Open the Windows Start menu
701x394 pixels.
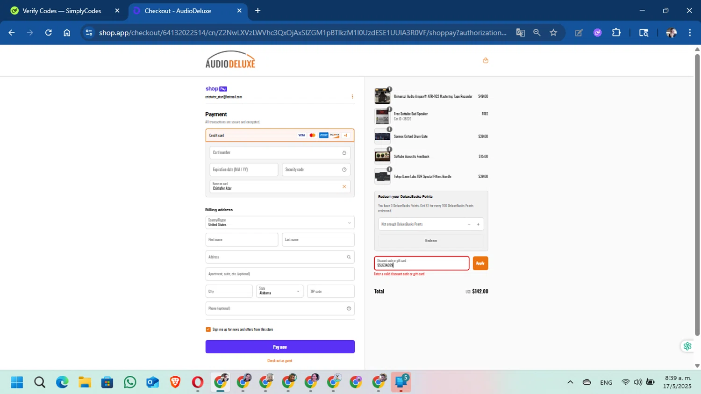pyautogui.click(x=17, y=382)
